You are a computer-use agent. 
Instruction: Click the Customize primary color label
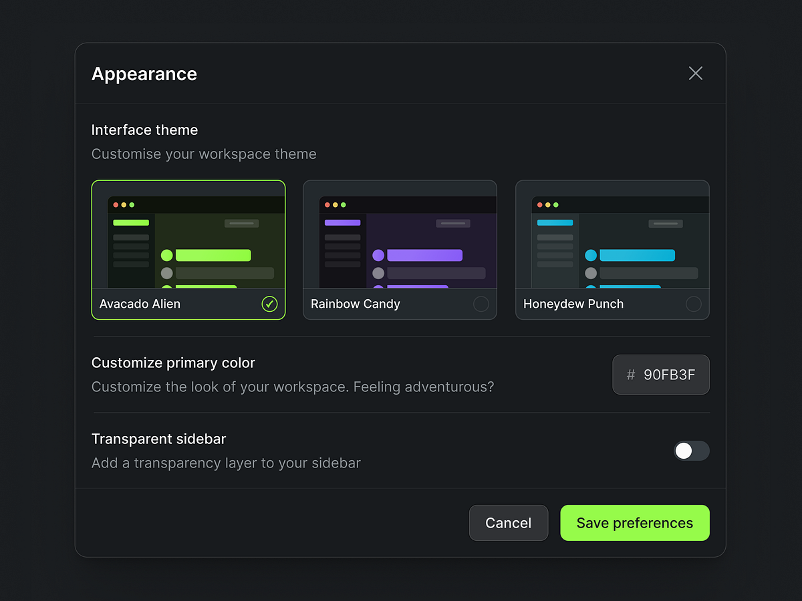(173, 363)
